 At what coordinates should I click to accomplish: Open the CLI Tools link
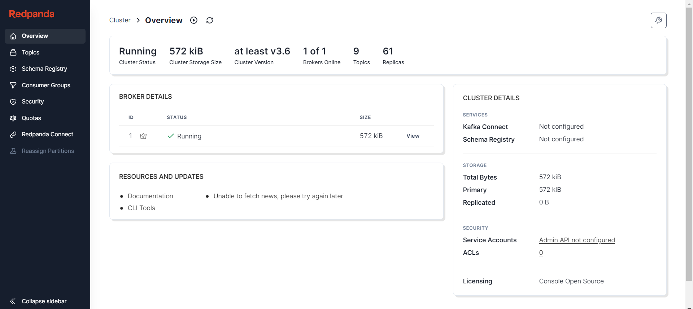coord(141,208)
